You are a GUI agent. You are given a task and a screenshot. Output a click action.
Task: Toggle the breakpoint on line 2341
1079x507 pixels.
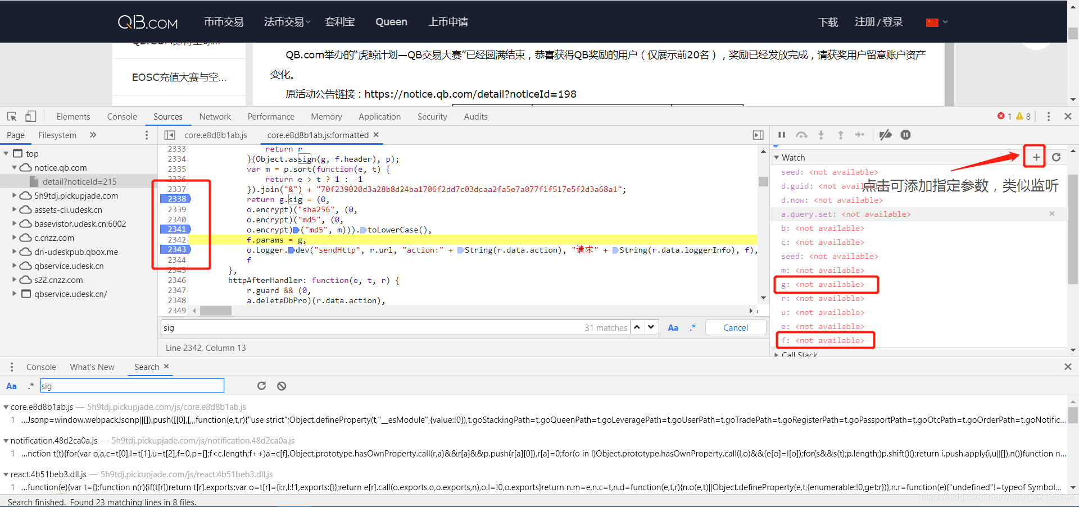tap(176, 229)
